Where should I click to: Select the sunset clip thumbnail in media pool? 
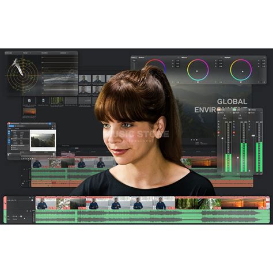pos(29,111)
